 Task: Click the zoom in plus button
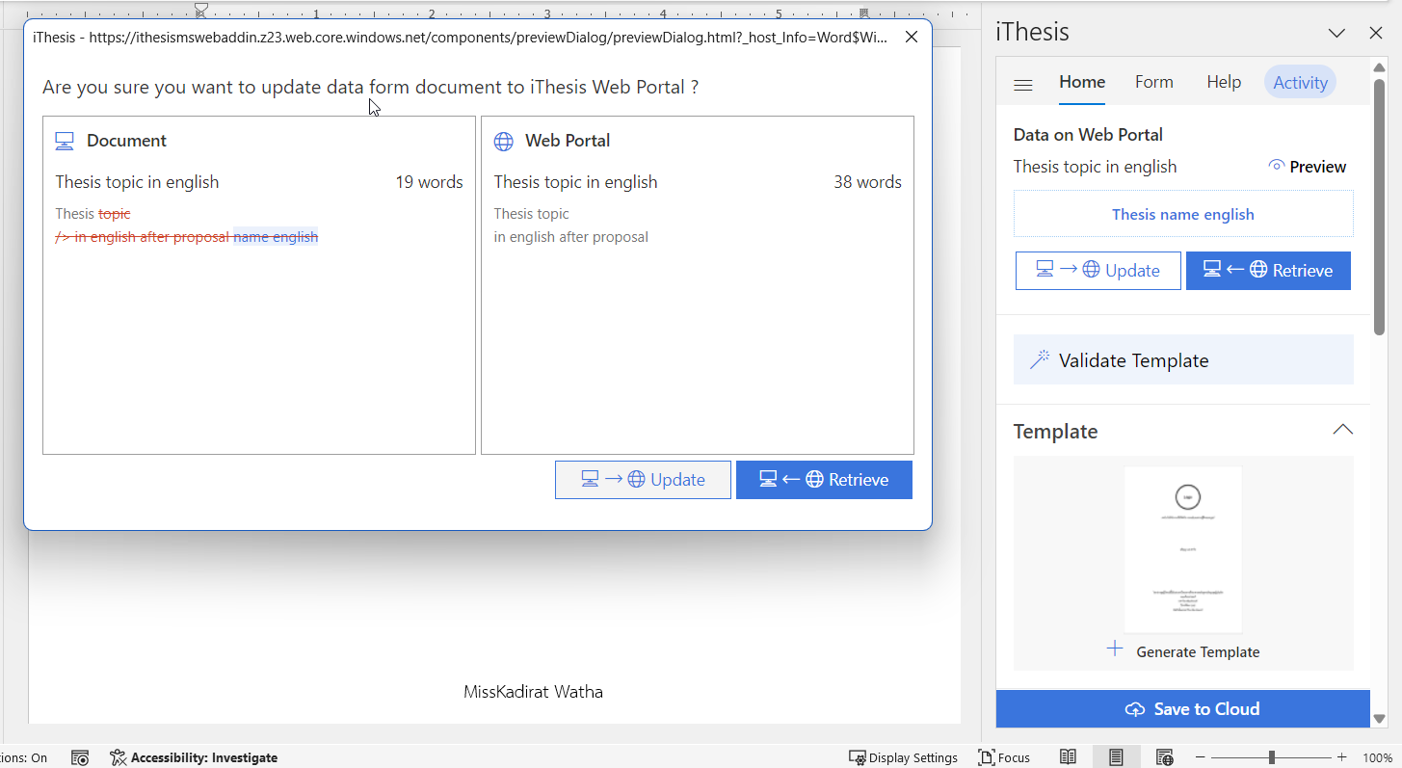point(1341,758)
